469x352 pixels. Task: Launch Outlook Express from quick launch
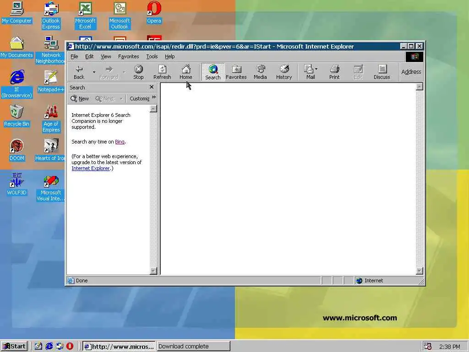coord(60,346)
